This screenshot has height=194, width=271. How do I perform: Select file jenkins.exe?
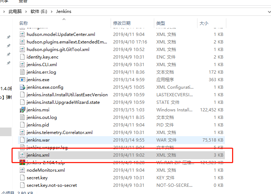coord(38,80)
